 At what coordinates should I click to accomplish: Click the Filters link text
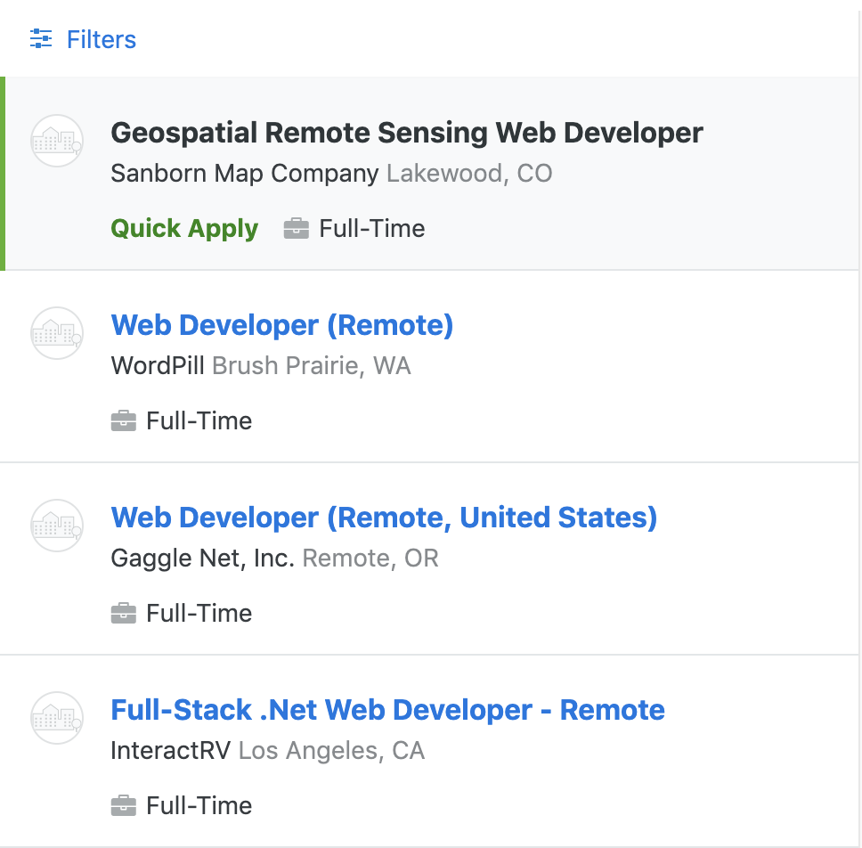pyautogui.click(x=102, y=39)
